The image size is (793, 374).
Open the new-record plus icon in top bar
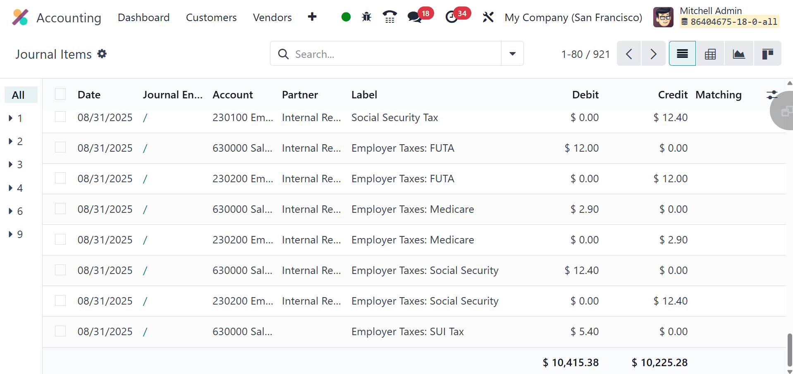pyautogui.click(x=312, y=17)
